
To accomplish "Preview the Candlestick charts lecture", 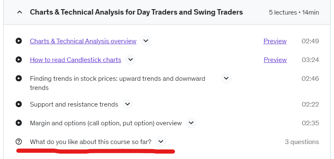I will [x=275, y=60].
